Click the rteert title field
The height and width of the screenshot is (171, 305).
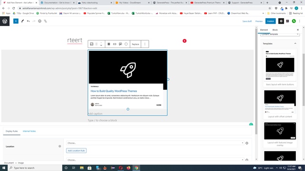[x=75, y=40]
